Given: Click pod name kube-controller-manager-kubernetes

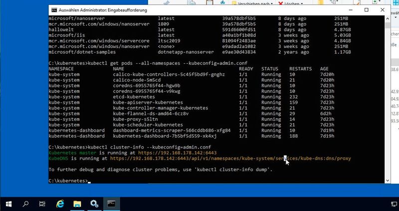Looking at the screenshot, I should [x=161, y=108].
